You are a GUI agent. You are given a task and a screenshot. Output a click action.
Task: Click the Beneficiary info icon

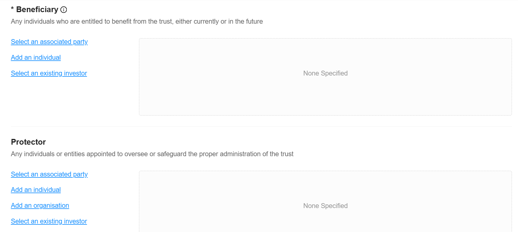[64, 10]
